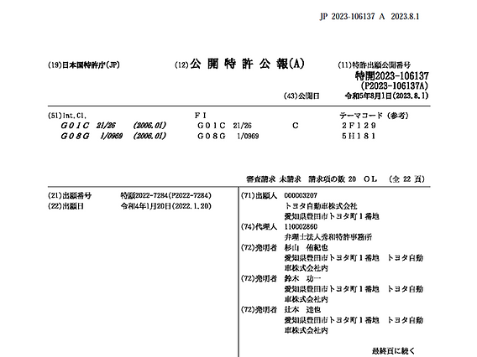The height and width of the screenshot is (357, 477).
Task: Click the date 令和5年8月1日(2023.8.1)
Action: click(x=386, y=96)
